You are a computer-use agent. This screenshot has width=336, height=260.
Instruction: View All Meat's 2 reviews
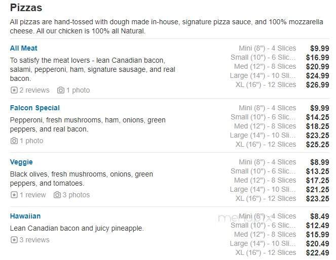point(34,90)
